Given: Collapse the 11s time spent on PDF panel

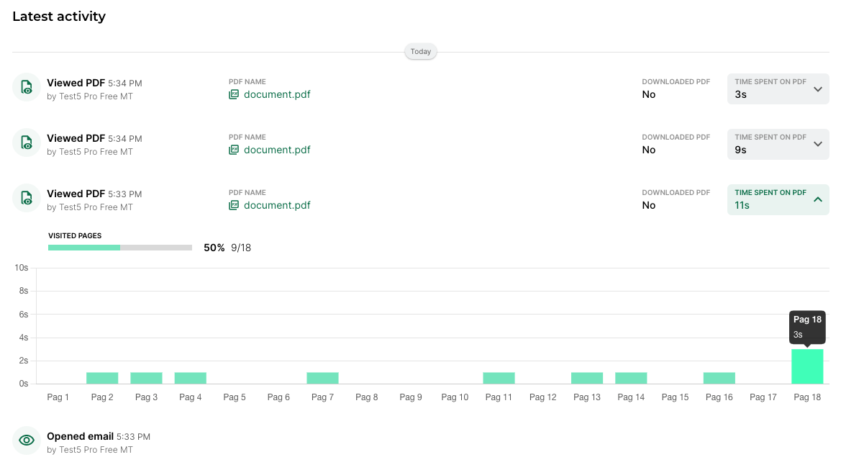Looking at the screenshot, I should click(x=817, y=200).
